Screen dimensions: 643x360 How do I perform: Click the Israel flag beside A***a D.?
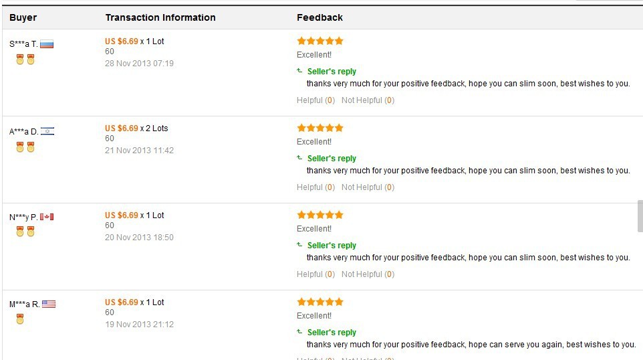click(47, 131)
